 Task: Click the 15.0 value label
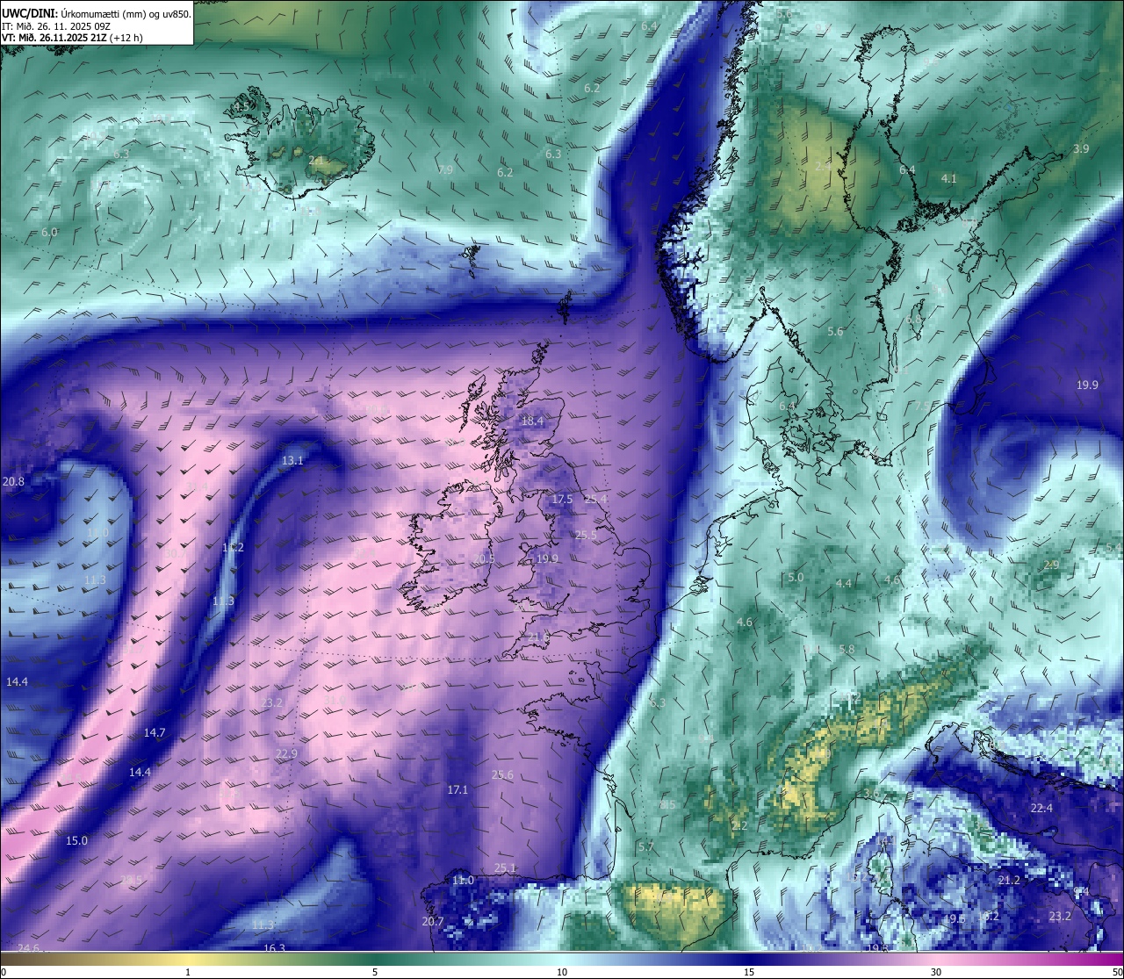[77, 841]
